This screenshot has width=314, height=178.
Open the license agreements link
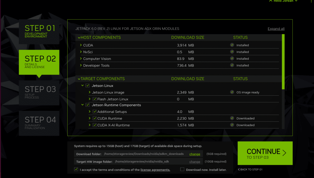click(x=155, y=170)
